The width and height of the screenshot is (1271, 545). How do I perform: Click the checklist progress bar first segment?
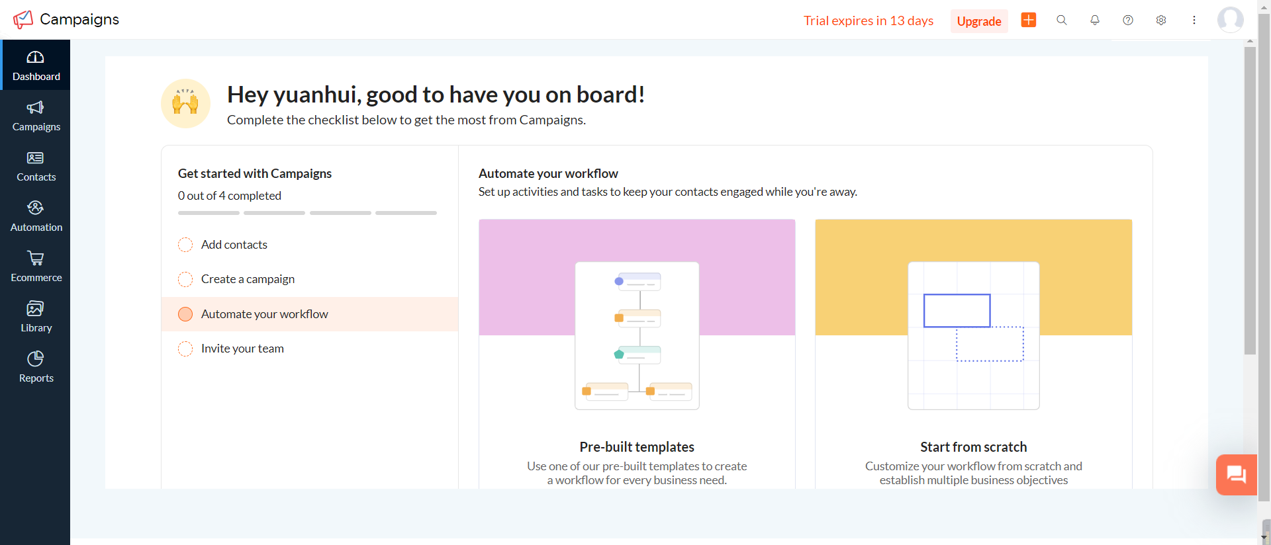pos(209,213)
